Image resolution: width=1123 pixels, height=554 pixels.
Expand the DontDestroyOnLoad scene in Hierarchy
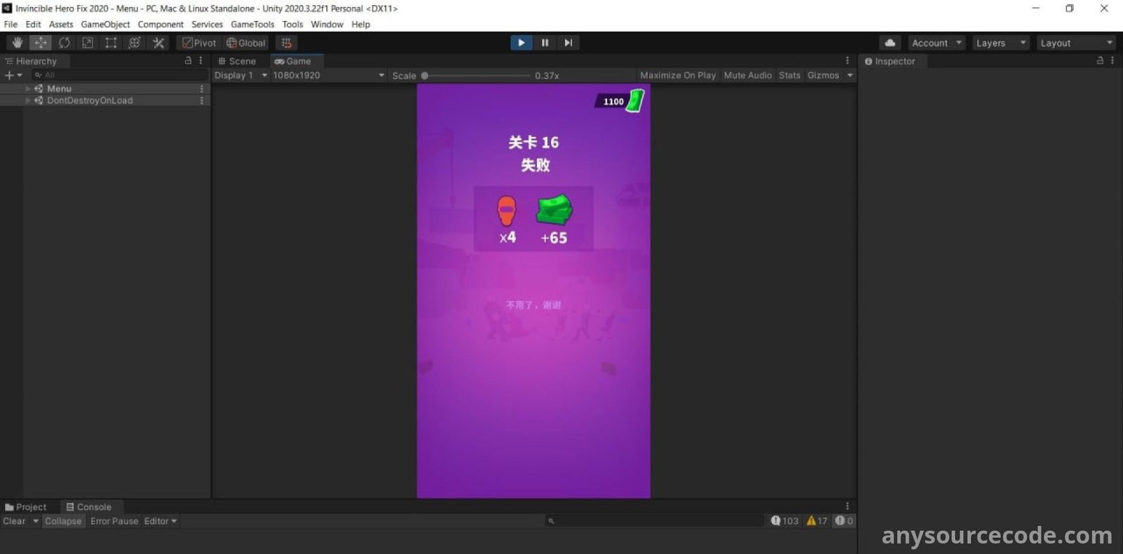click(x=28, y=100)
